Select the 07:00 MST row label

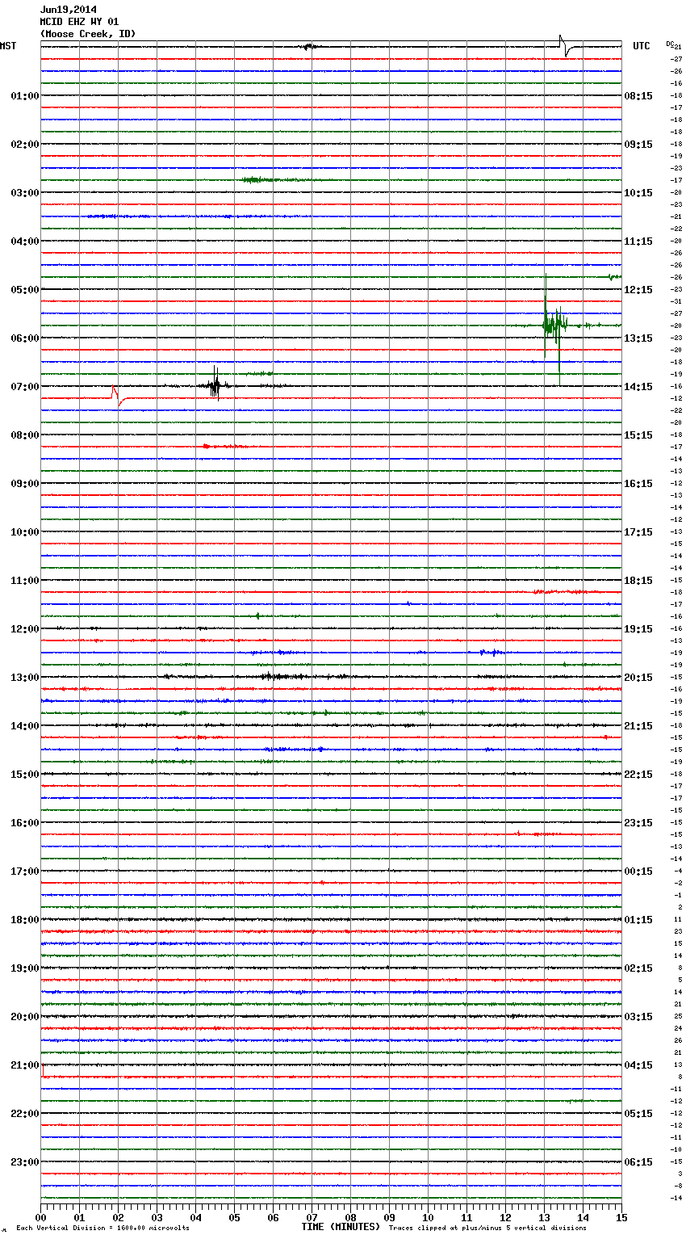pyautogui.click(x=25, y=387)
